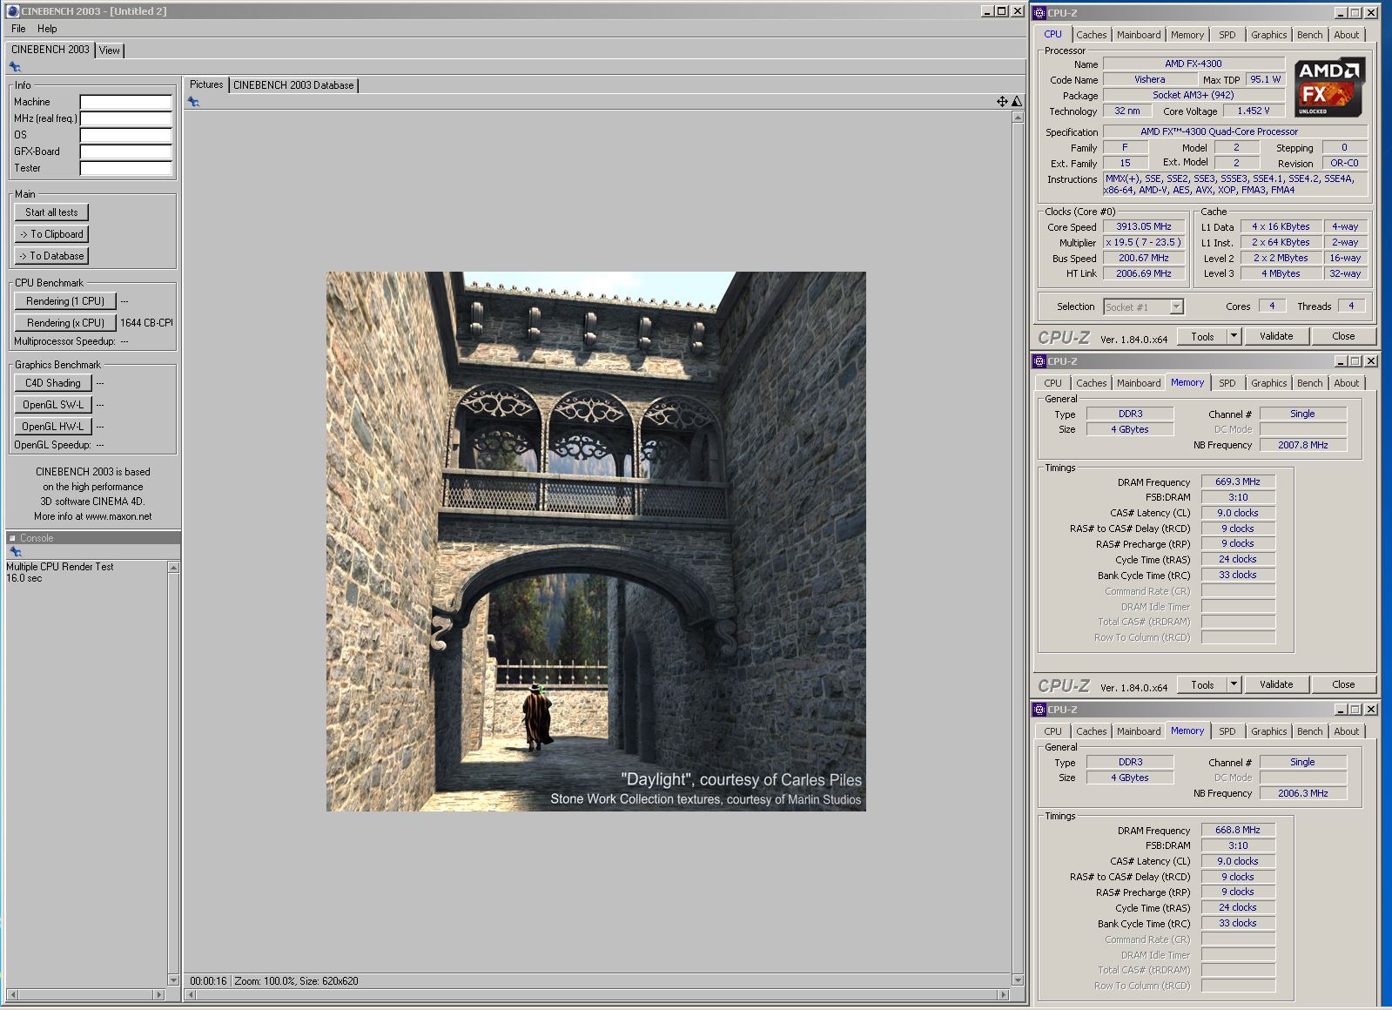Click the title bar icon of the middle CPU-Z window
The height and width of the screenshot is (1010, 1392).
point(1039,361)
